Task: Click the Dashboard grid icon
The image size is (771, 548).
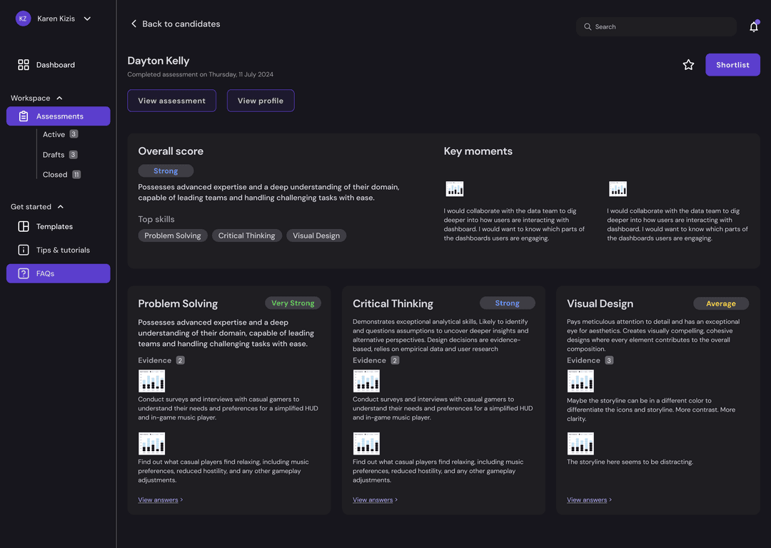Action: 24,65
